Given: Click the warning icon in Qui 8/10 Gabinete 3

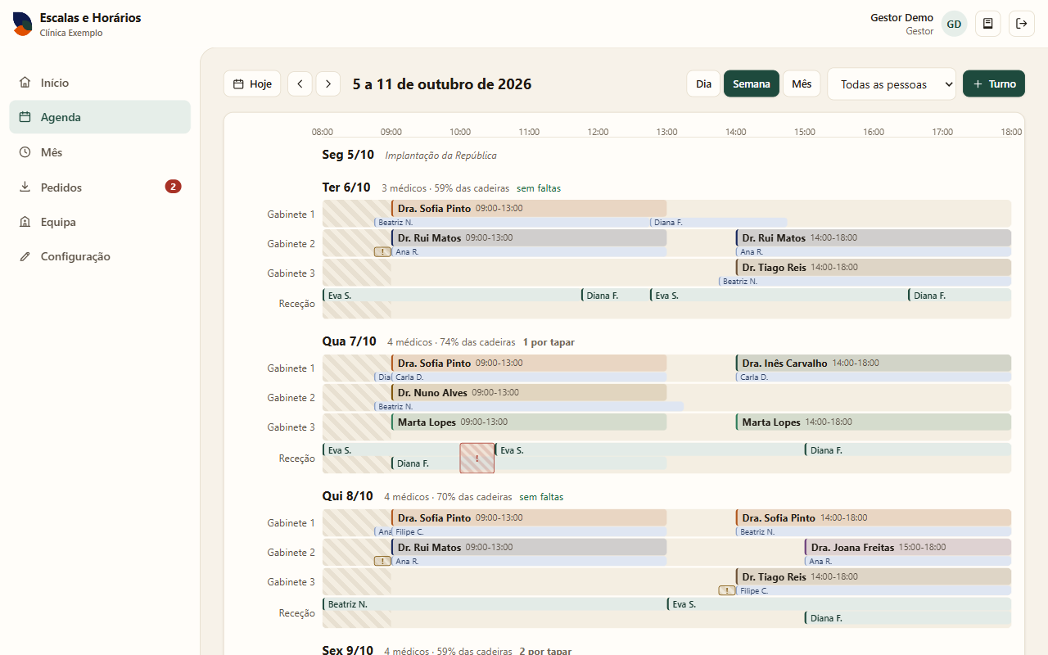Looking at the screenshot, I should [727, 590].
